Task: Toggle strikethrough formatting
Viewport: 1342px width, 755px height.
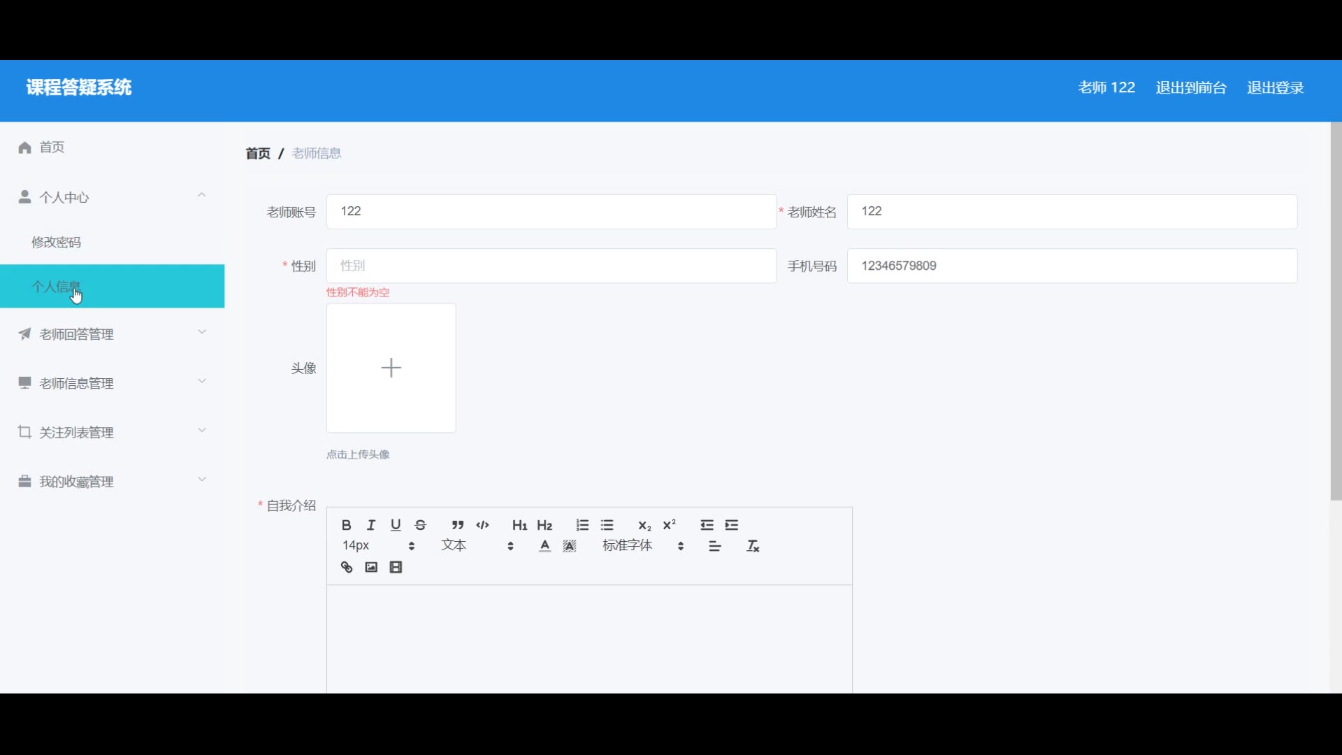Action: (x=421, y=525)
